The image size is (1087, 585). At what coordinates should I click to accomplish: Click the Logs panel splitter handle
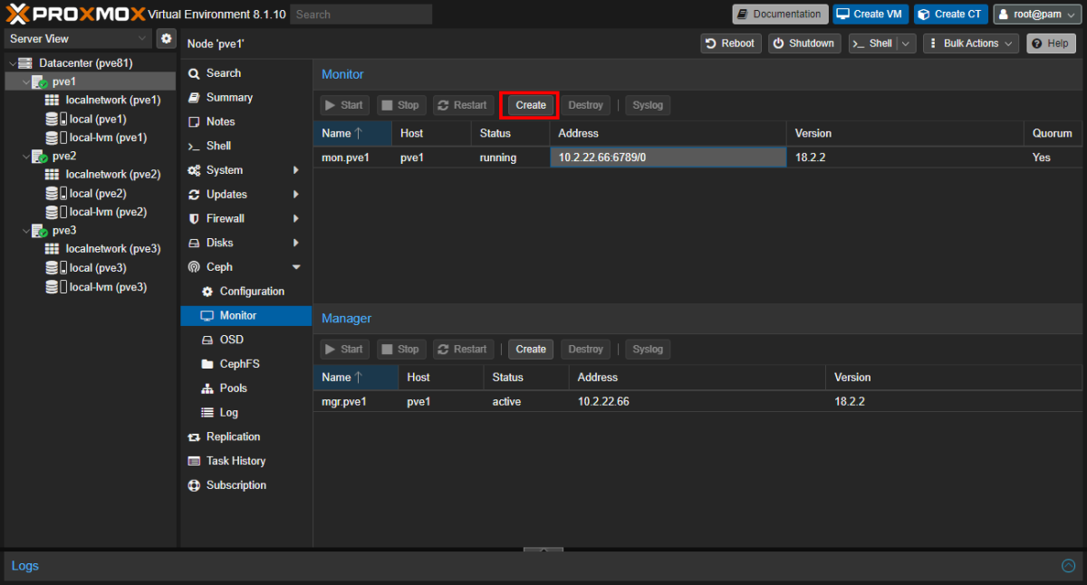[x=543, y=549]
